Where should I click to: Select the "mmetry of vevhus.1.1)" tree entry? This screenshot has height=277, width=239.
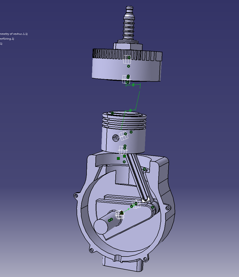(x=14, y=34)
